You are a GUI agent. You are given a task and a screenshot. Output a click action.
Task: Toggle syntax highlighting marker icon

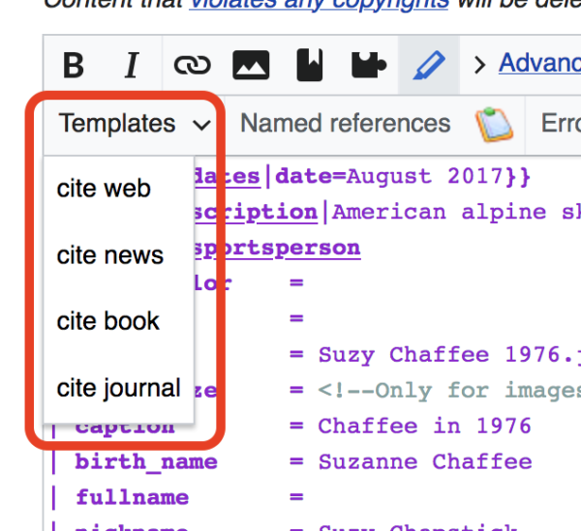pyautogui.click(x=429, y=65)
